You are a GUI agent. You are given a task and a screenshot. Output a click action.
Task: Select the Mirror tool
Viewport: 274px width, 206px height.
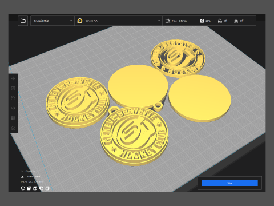tap(13, 108)
